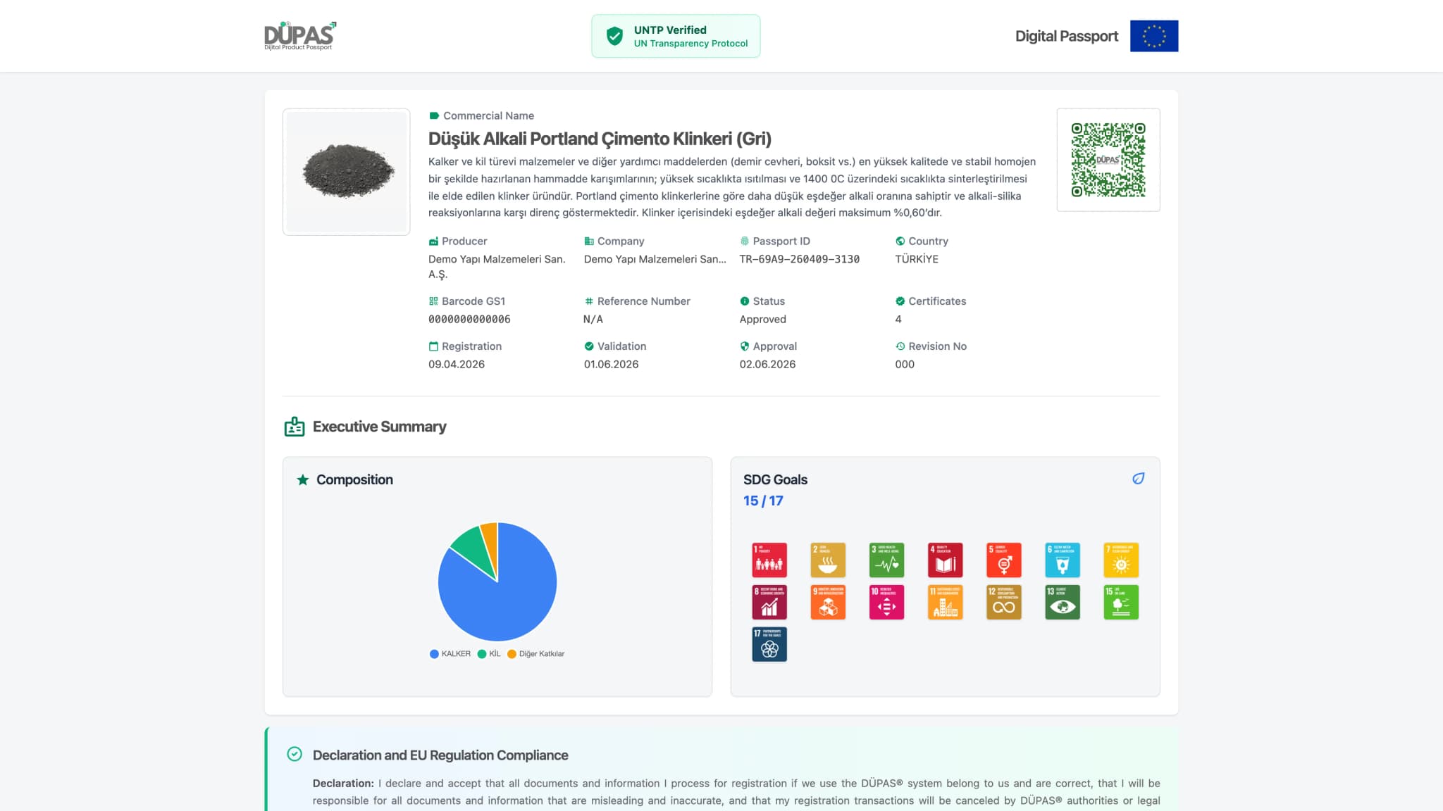The height and width of the screenshot is (811, 1443).
Task: Toggle the KALKER legend swatch
Action: pyautogui.click(x=434, y=654)
